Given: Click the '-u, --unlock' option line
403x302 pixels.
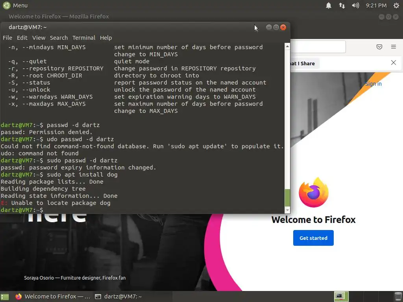Looking at the screenshot, I should pyautogui.click(x=29, y=90).
